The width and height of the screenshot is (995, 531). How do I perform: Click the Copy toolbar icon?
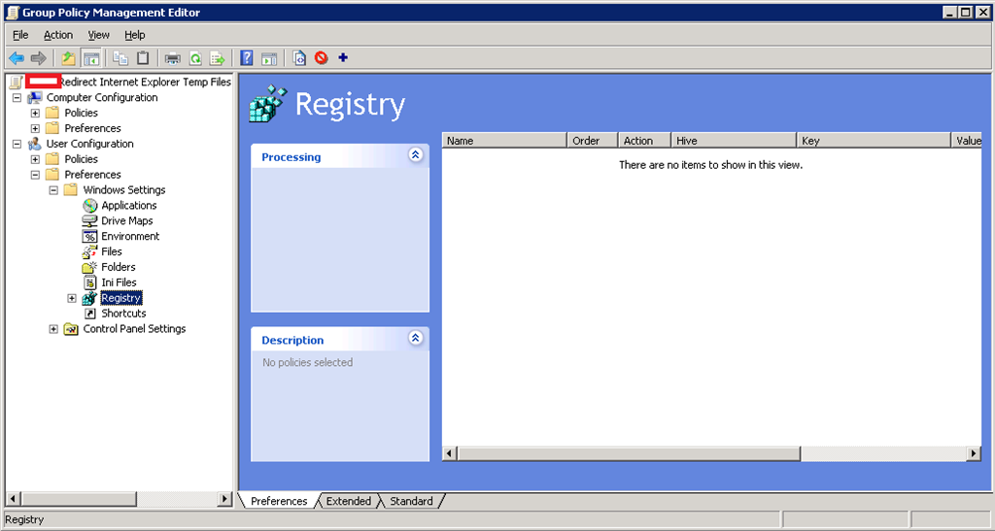coord(120,58)
